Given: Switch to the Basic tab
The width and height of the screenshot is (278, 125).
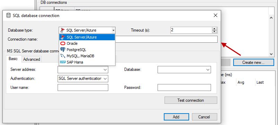Looking at the screenshot, I should (13, 59).
